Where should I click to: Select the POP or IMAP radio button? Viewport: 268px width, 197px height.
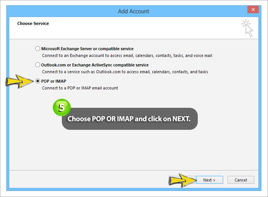point(38,81)
